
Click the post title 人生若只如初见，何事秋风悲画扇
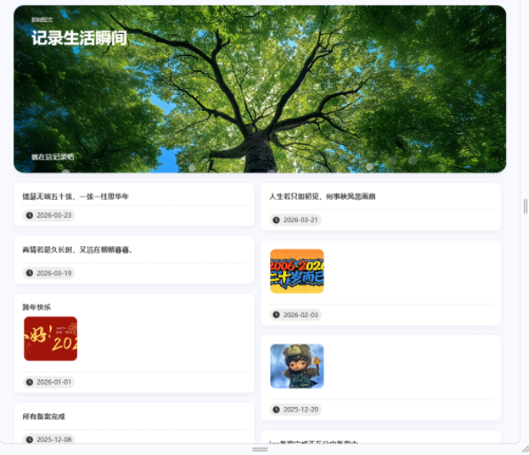click(322, 196)
